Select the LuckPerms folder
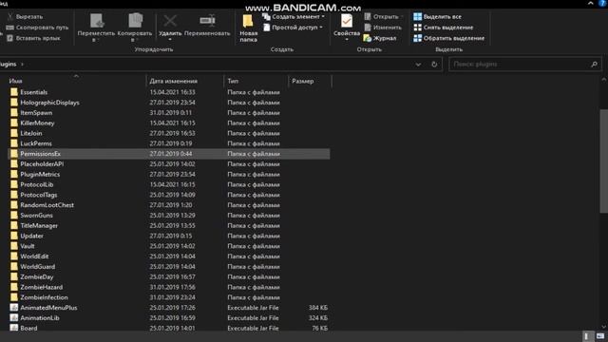Viewport: 608px width, 342px height. 169,143
